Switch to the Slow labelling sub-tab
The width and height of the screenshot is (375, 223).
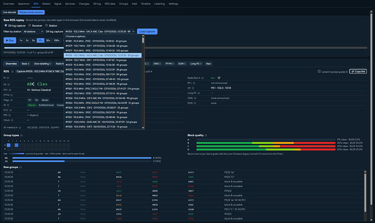(42, 63)
